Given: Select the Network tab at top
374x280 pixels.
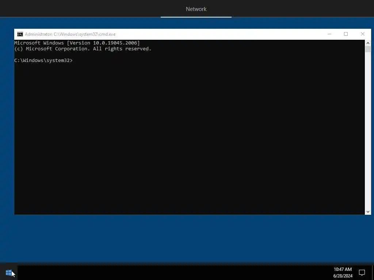Looking at the screenshot, I should pyautogui.click(x=196, y=9).
